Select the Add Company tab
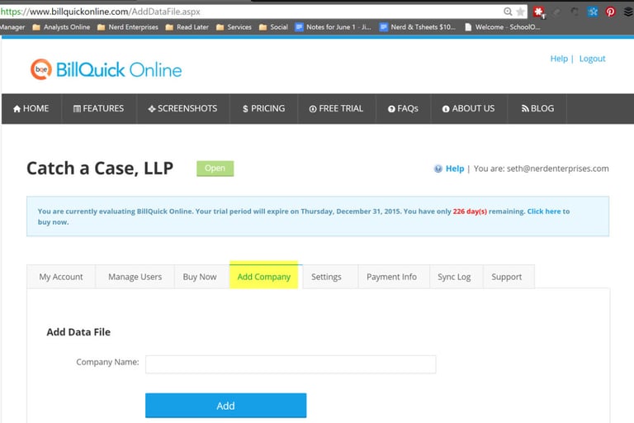 pyautogui.click(x=263, y=277)
